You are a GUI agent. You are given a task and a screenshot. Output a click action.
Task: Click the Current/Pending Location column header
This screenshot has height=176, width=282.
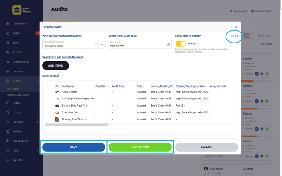pos(191,86)
